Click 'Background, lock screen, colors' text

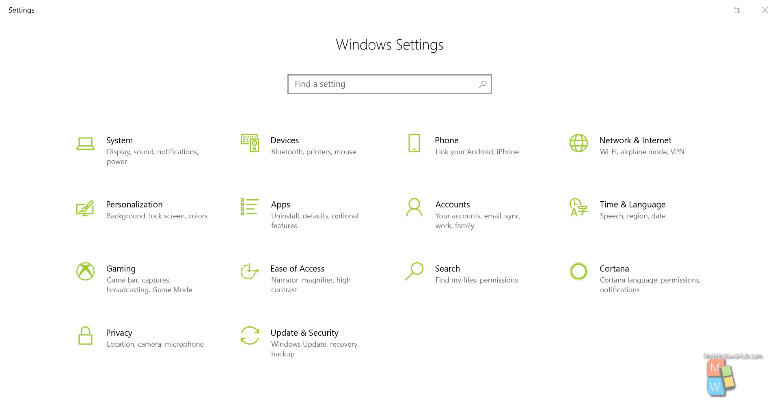[157, 216]
